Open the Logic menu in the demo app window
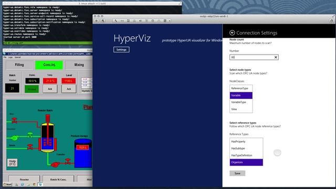Screen dimensions: 336x189 (10, 57)
